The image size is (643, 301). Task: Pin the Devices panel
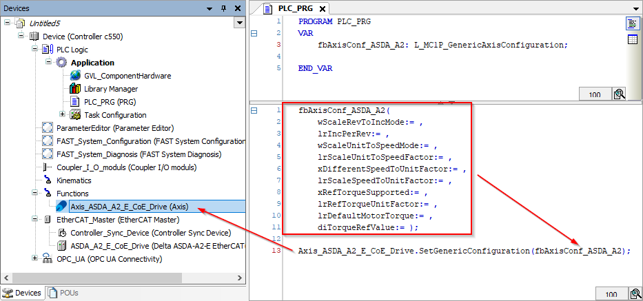(224, 8)
